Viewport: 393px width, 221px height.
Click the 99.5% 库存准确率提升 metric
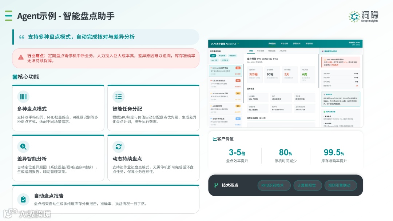tap(334, 156)
